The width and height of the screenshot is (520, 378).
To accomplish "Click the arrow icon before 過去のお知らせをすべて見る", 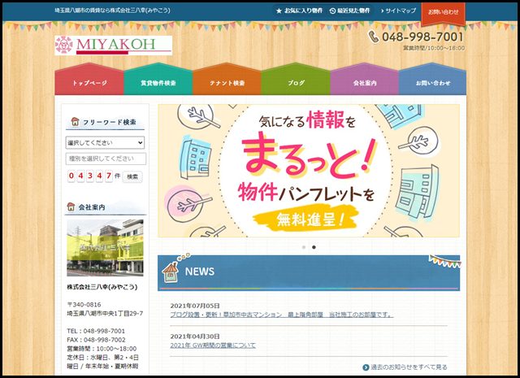I will tap(366, 367).
